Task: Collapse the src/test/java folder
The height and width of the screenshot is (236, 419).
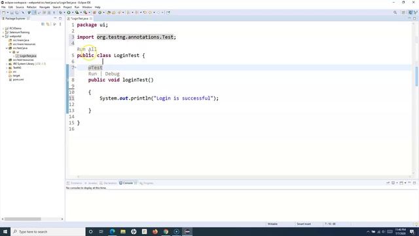Action: [7, 48]
